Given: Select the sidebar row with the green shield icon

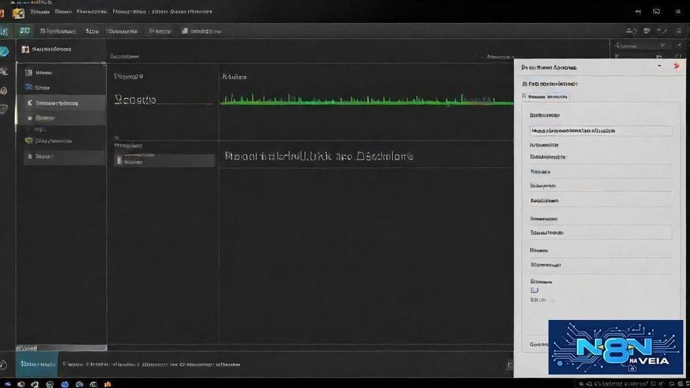Looking at the screenshot, I should [61, 141].
